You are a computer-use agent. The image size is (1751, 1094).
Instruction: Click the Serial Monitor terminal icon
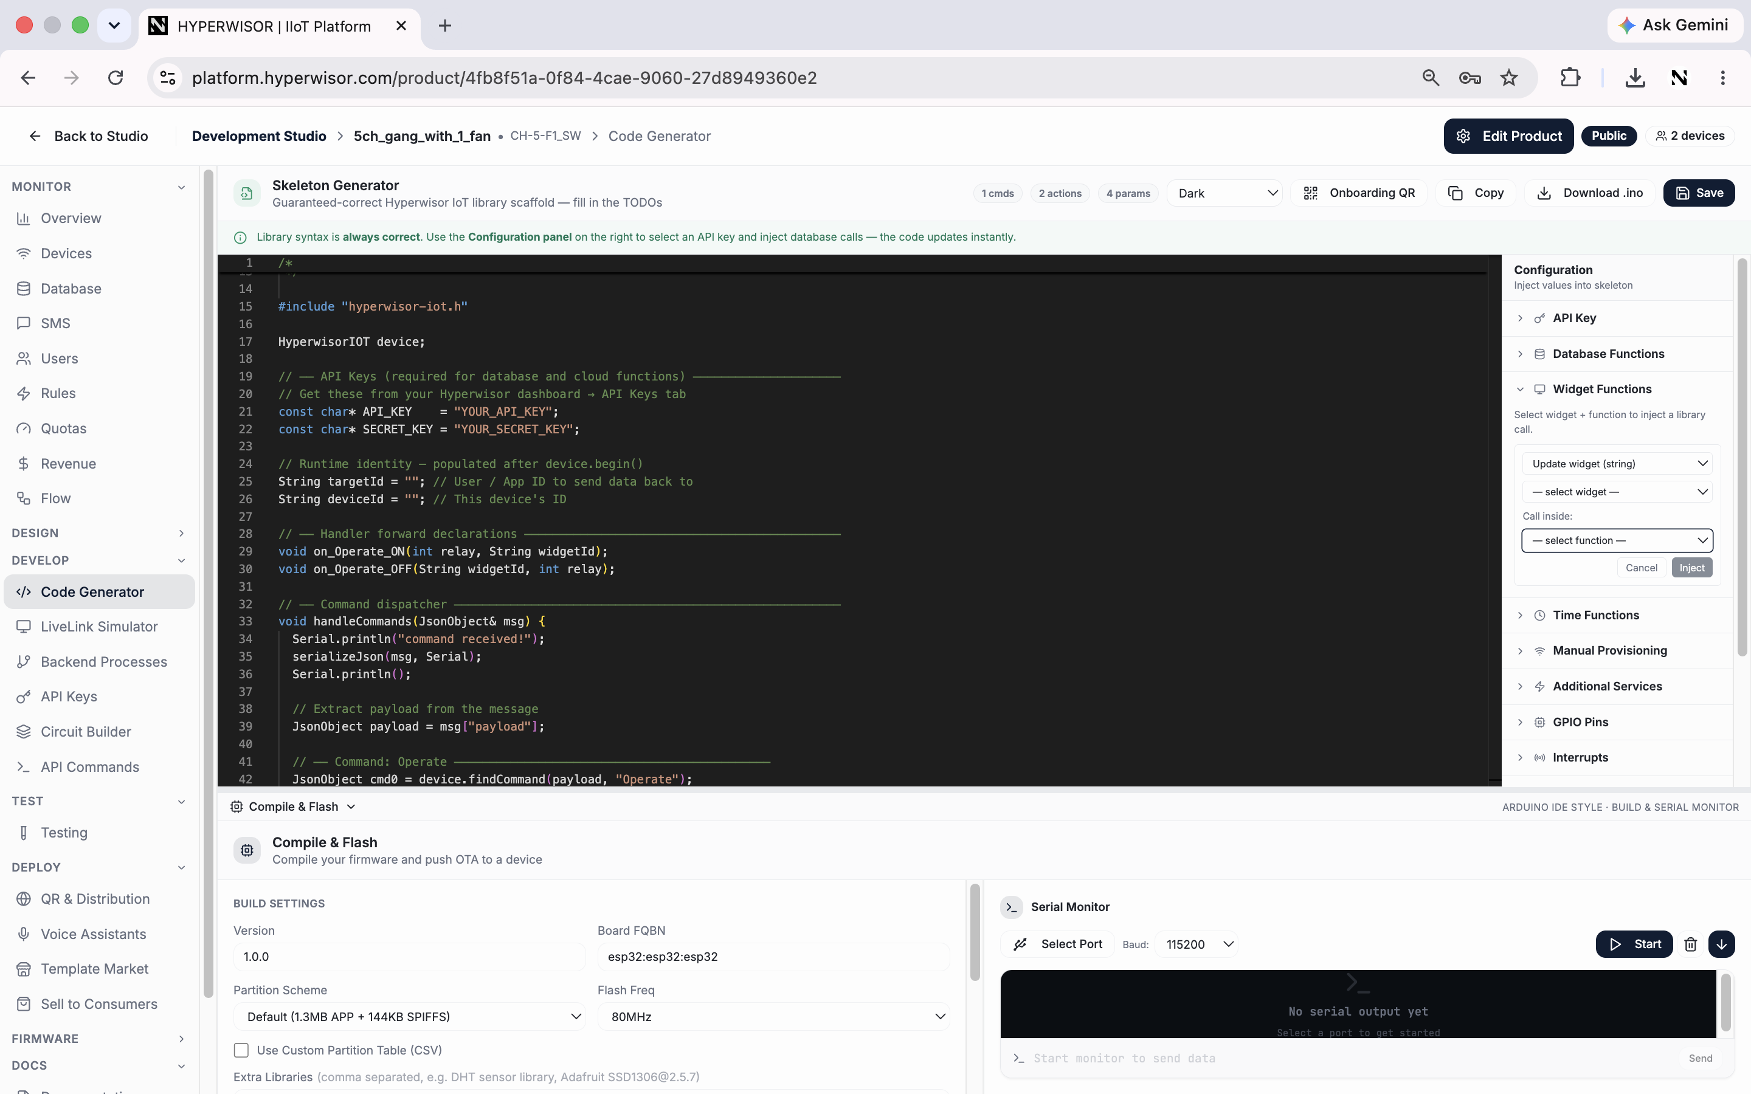pos(1012,907)
